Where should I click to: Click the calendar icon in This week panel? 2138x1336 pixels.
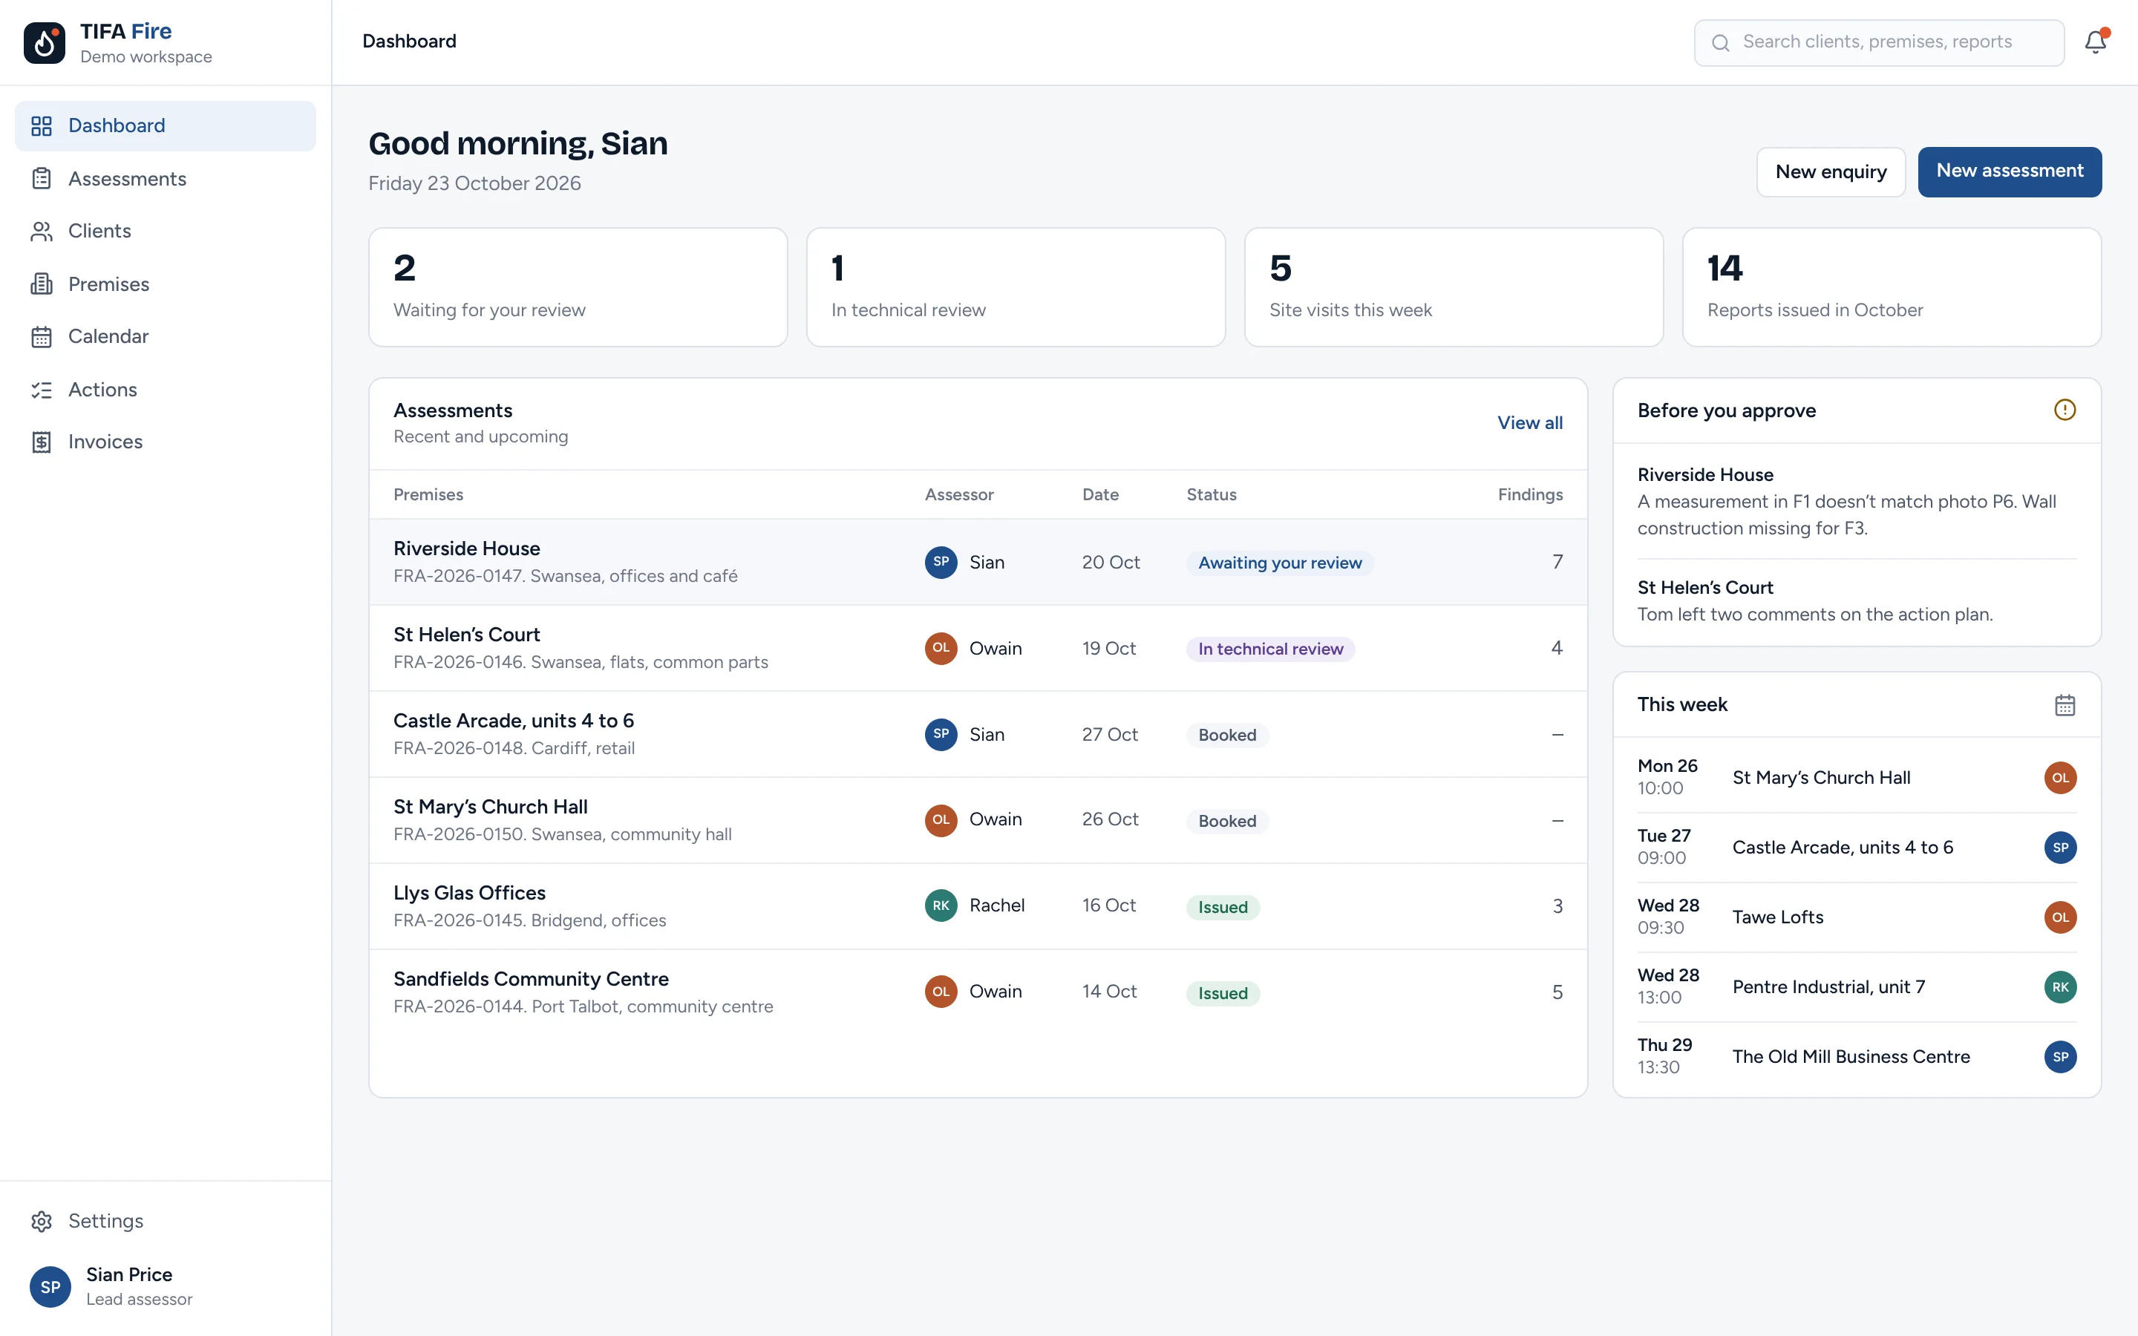2065,704
